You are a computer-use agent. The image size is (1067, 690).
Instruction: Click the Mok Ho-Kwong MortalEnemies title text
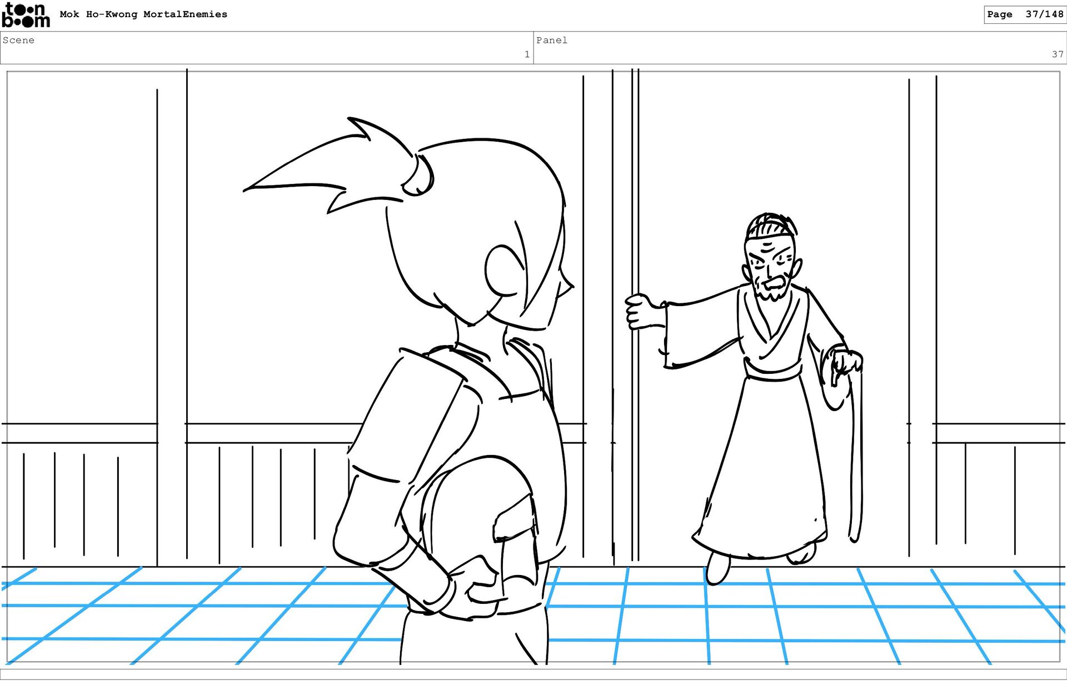(143, 14)
